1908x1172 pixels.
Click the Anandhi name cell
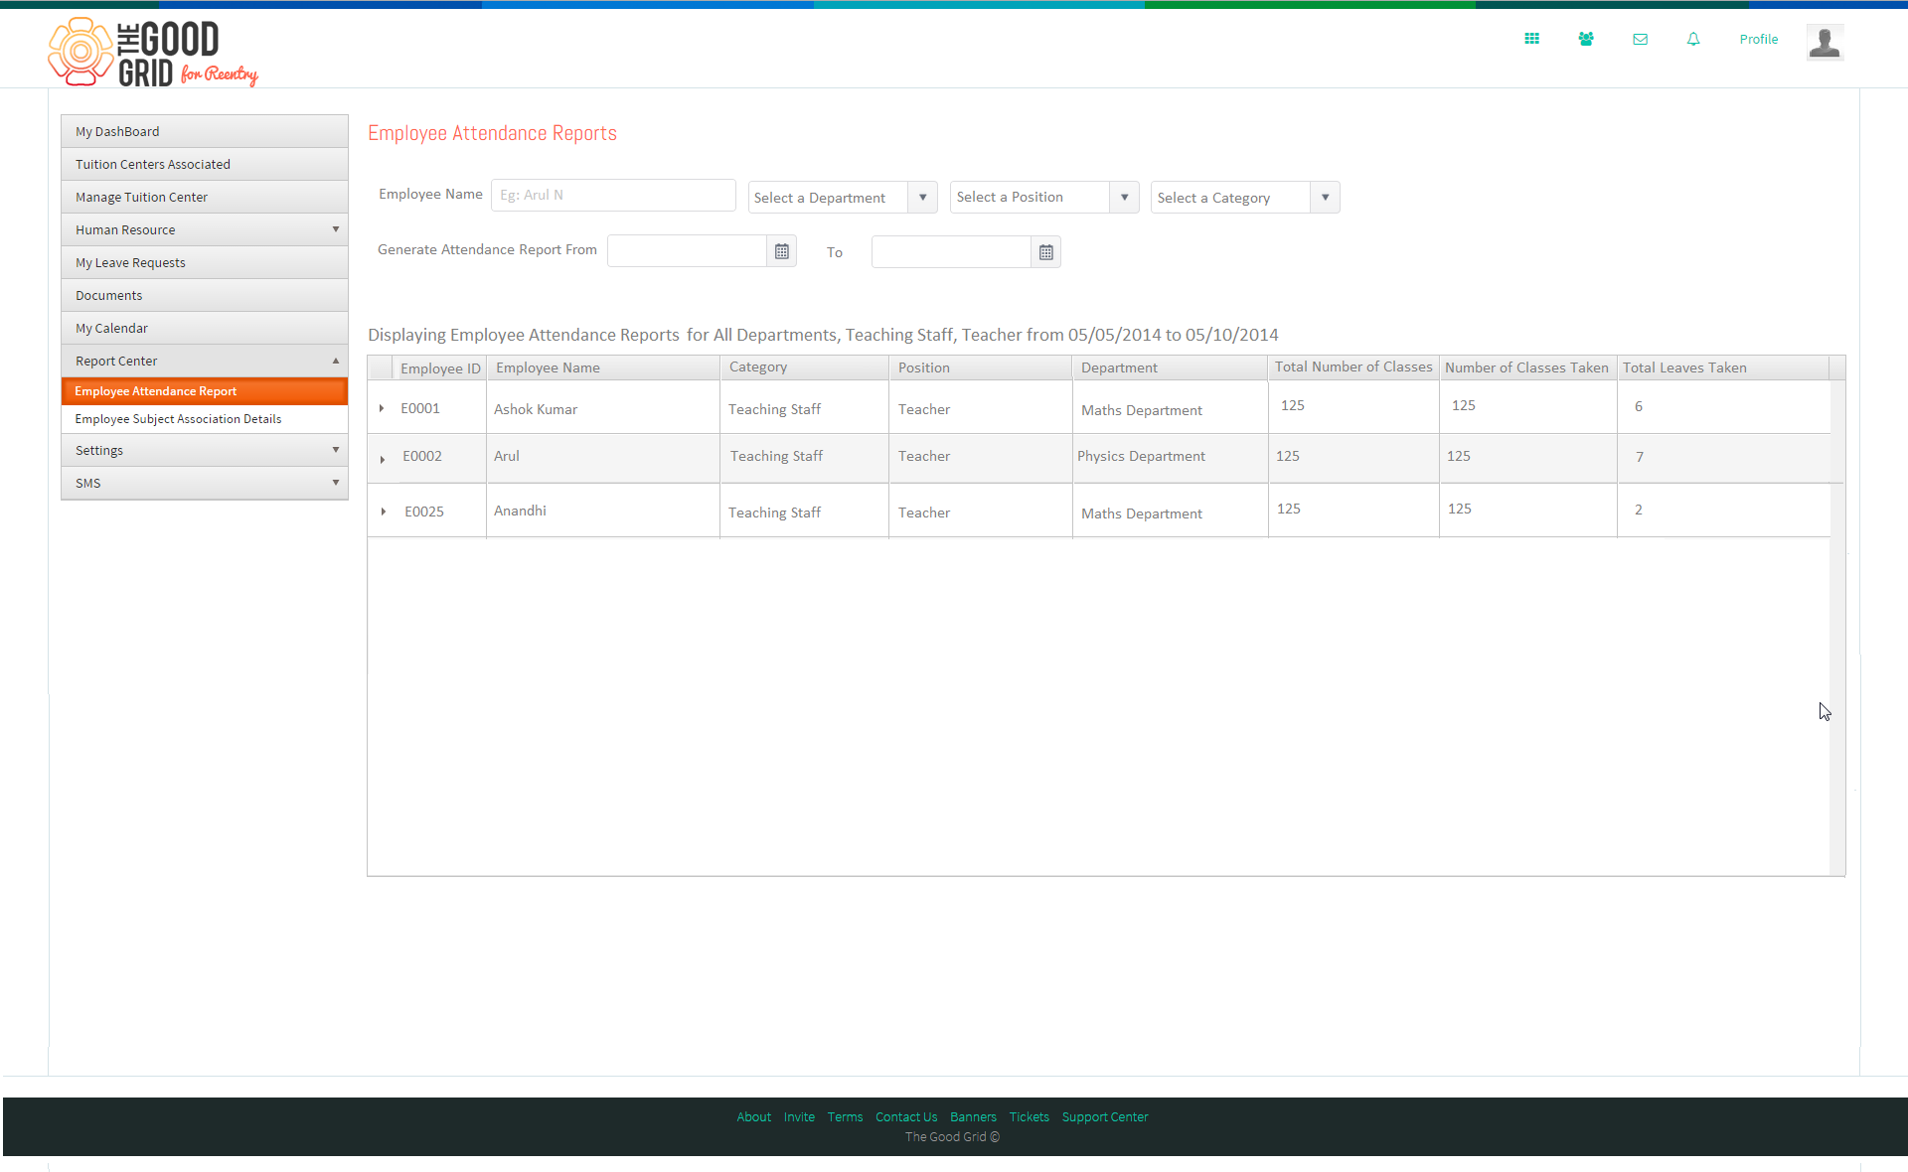pos(603,511)
